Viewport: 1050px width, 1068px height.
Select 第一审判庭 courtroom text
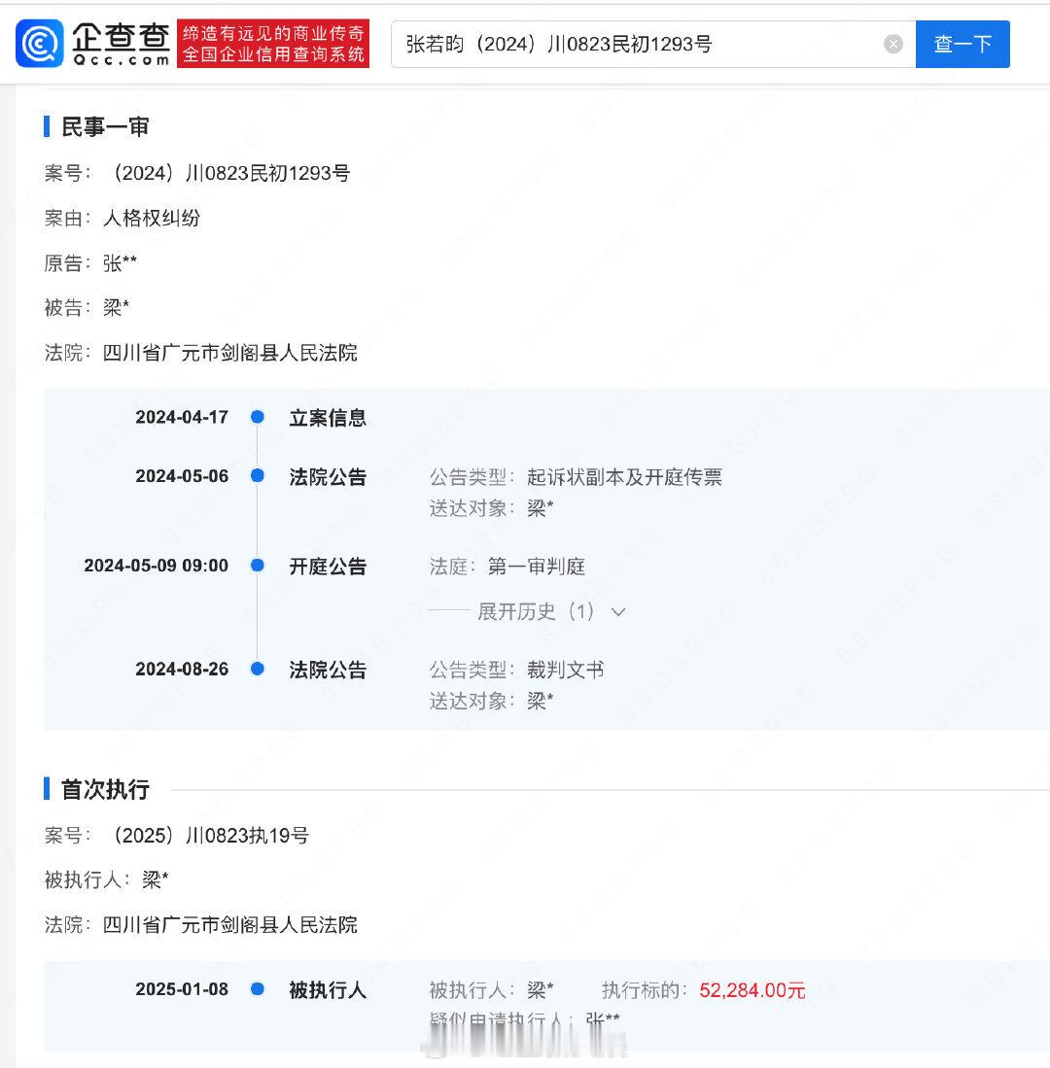point(537,566)
